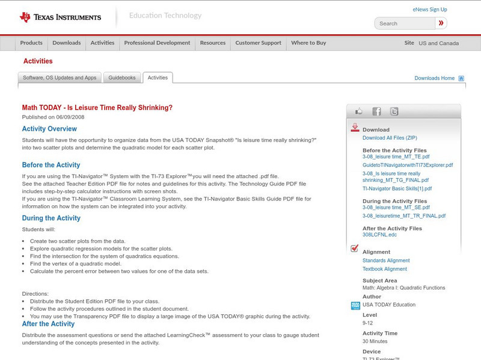Open TI-Navigator Basic Skills[1].pdf link

point(397,188)
